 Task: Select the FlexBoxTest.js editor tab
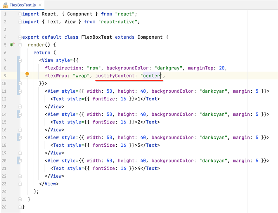[x=22, y=5]
